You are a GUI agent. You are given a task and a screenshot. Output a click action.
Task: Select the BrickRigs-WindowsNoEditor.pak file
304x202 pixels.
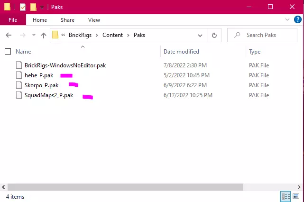click(65, 65)
